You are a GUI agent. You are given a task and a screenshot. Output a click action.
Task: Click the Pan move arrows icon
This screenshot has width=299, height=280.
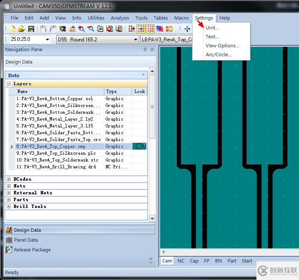click(x=187, y=29)
